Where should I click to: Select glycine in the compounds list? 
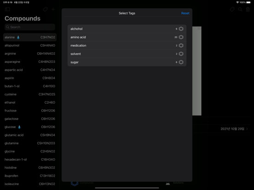[30, 151]
